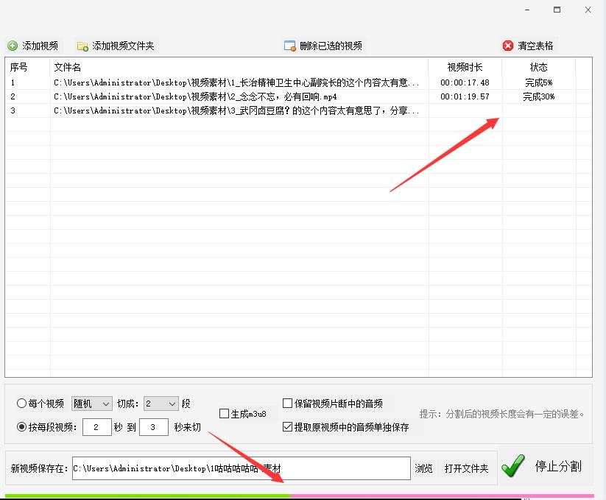Click the red 清空表格 clear icon
Viewport: 606px width, 500px height.
tap(507, 45)
